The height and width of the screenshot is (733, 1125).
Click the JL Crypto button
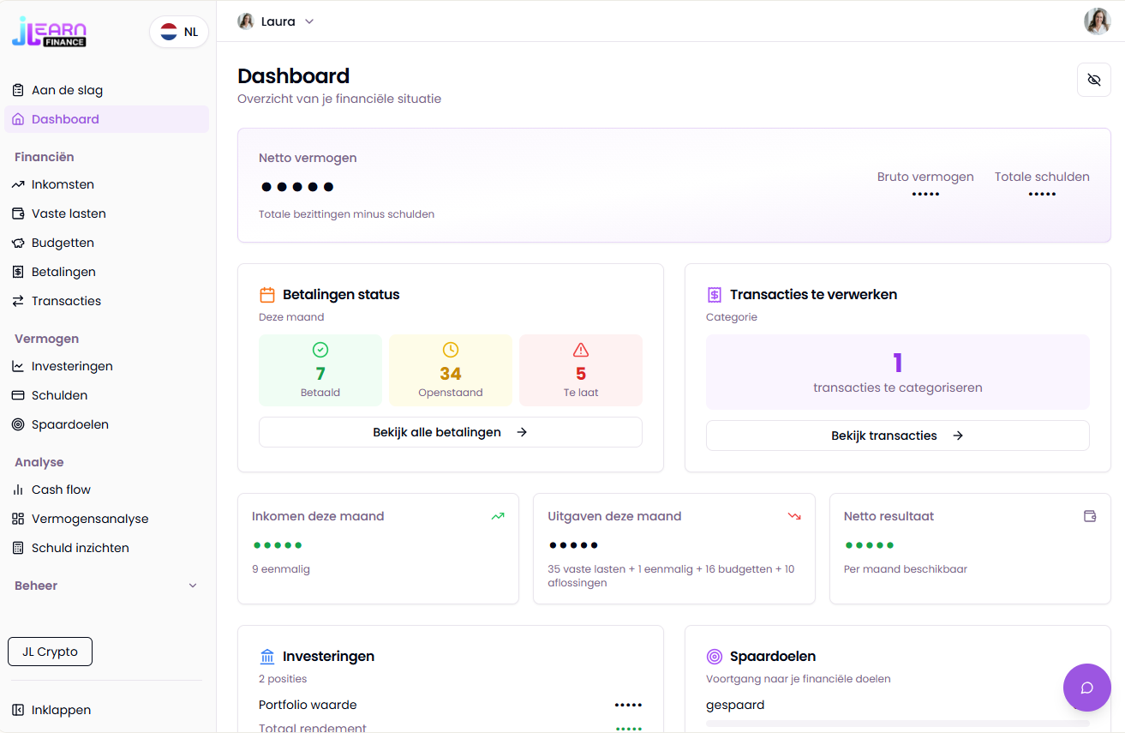click(x=50, y=652)
